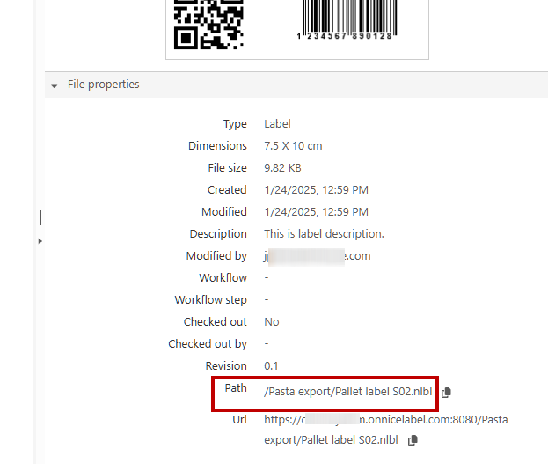Expand the left side panel arrow
Image resolution: width=548 pixels, height=464 pixels.
point(40,240)
